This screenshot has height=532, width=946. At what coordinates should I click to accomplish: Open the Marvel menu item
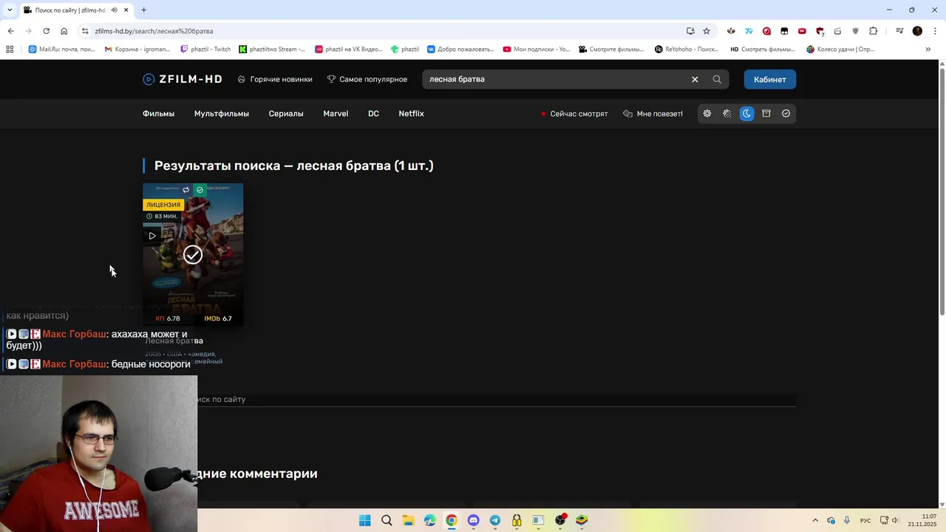coord(336,114)
